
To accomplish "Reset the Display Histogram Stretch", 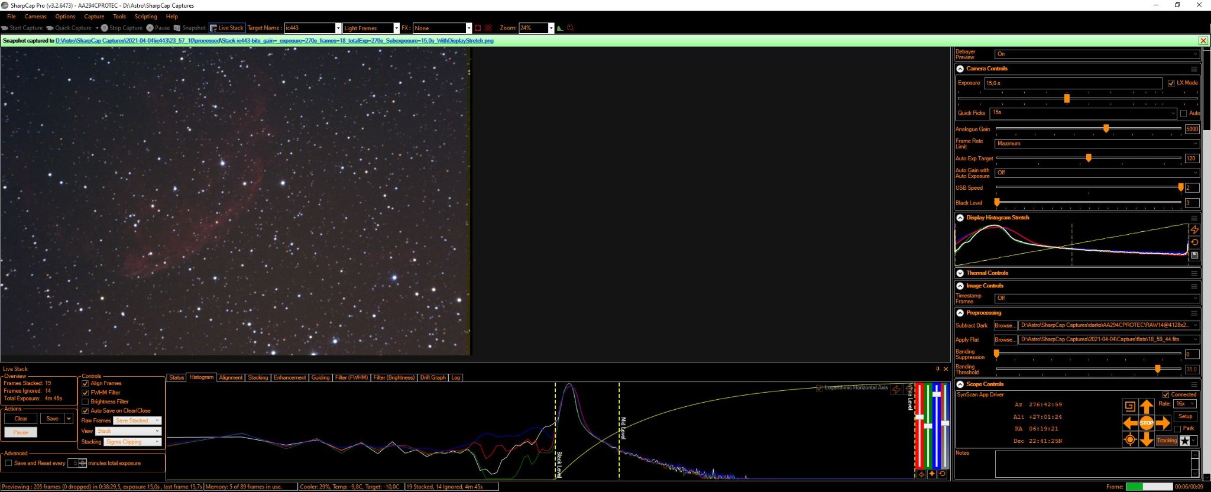I will [x=1194, y=242].
